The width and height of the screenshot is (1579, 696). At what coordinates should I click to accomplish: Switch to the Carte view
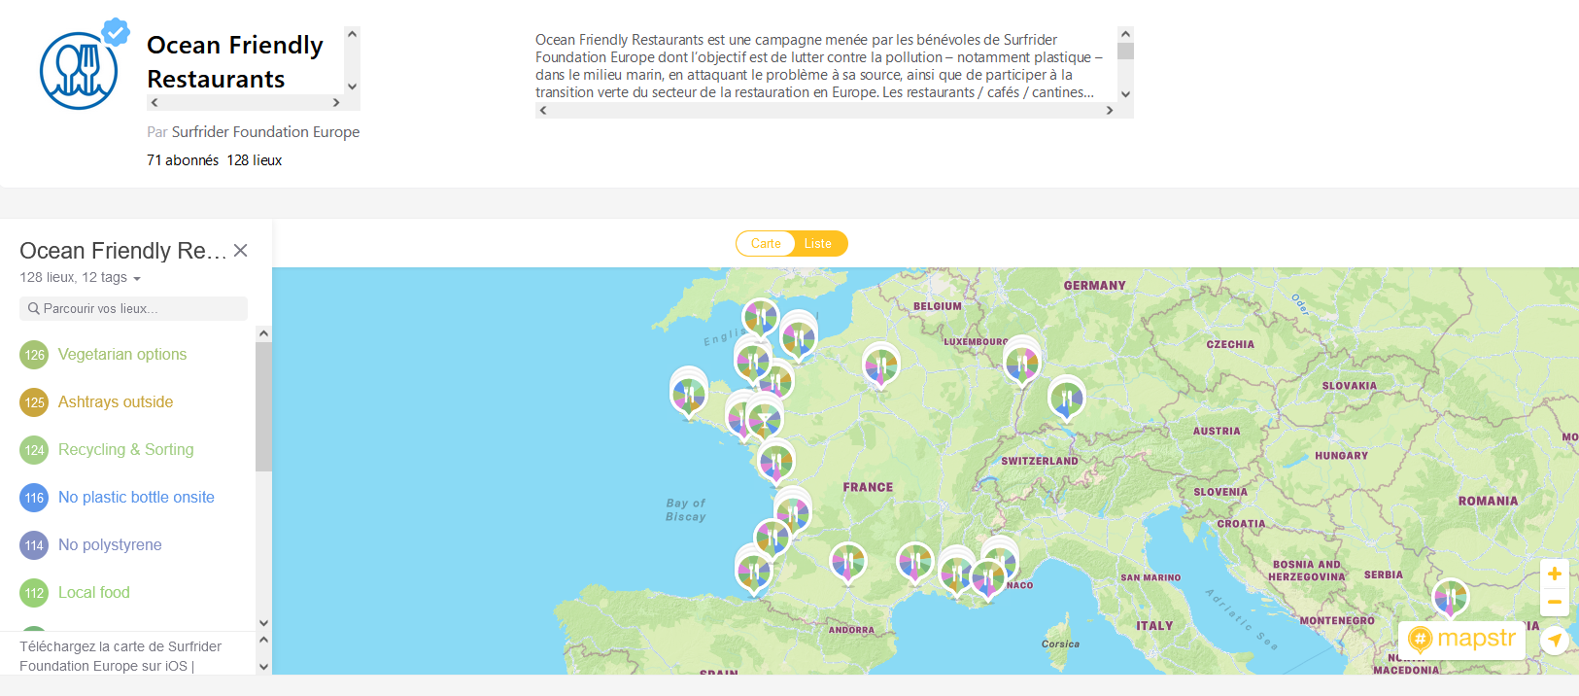pyautogui.click(x=766, y=244)
